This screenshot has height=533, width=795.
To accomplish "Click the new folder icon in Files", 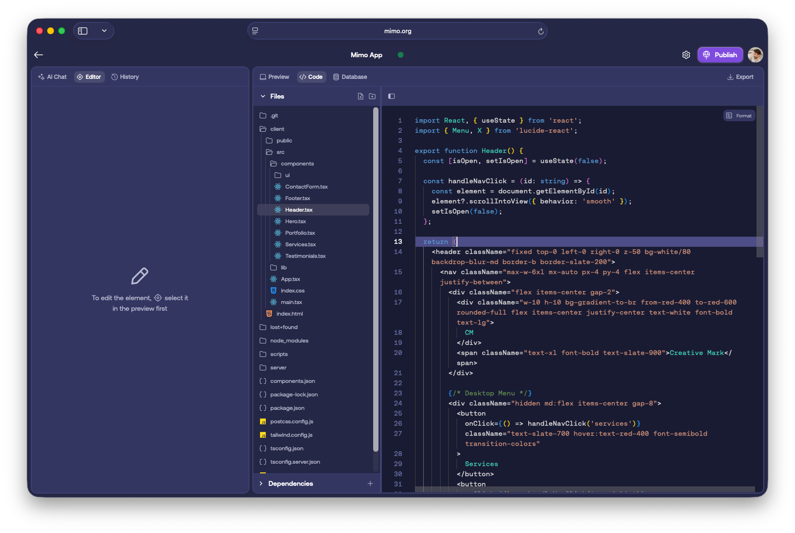I will 372,96.
